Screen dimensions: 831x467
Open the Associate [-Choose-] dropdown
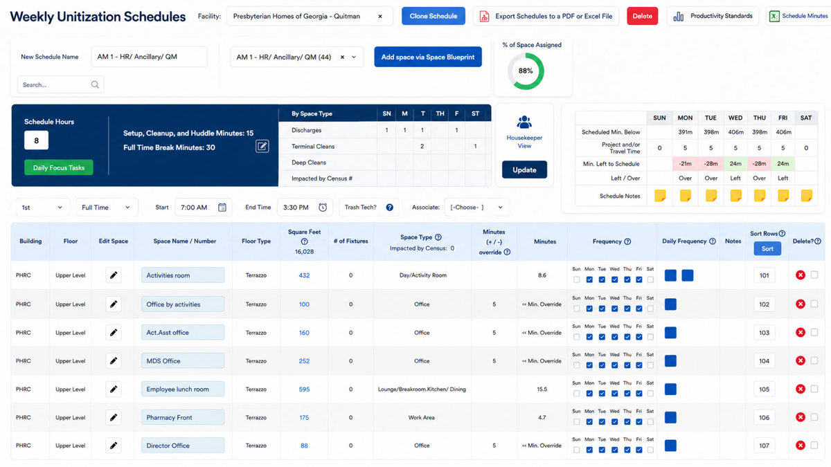click(x=477, y=207)
